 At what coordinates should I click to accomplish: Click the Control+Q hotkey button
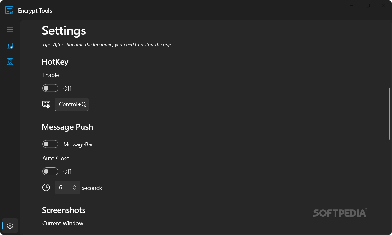[x=72, y=104]
